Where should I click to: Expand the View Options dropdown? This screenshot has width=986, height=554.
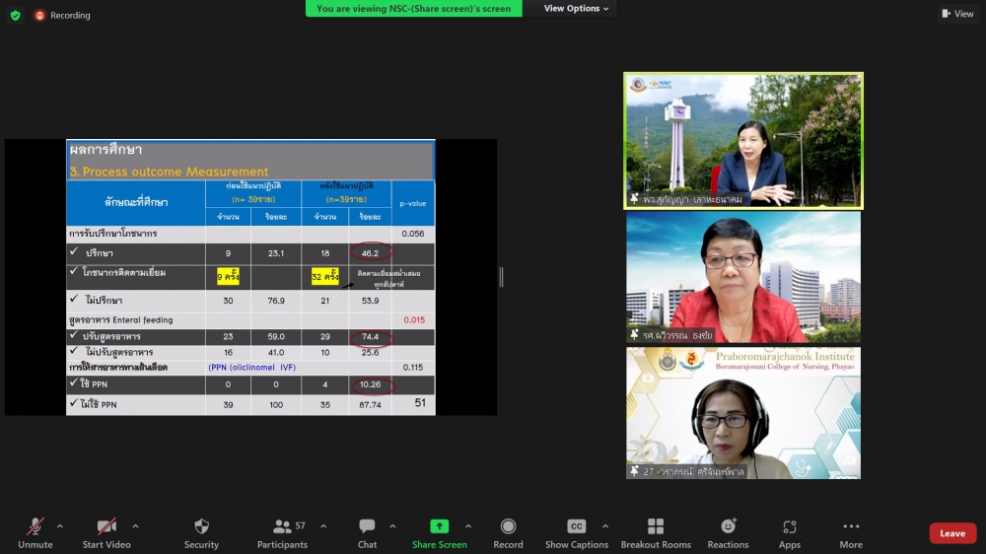[x=577, y=9]
